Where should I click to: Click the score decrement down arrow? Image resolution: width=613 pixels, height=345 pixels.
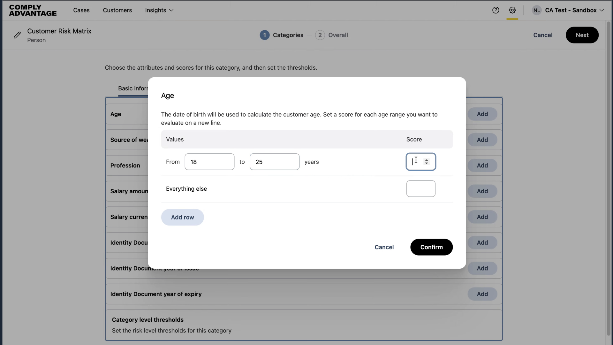tap(427, 164)
